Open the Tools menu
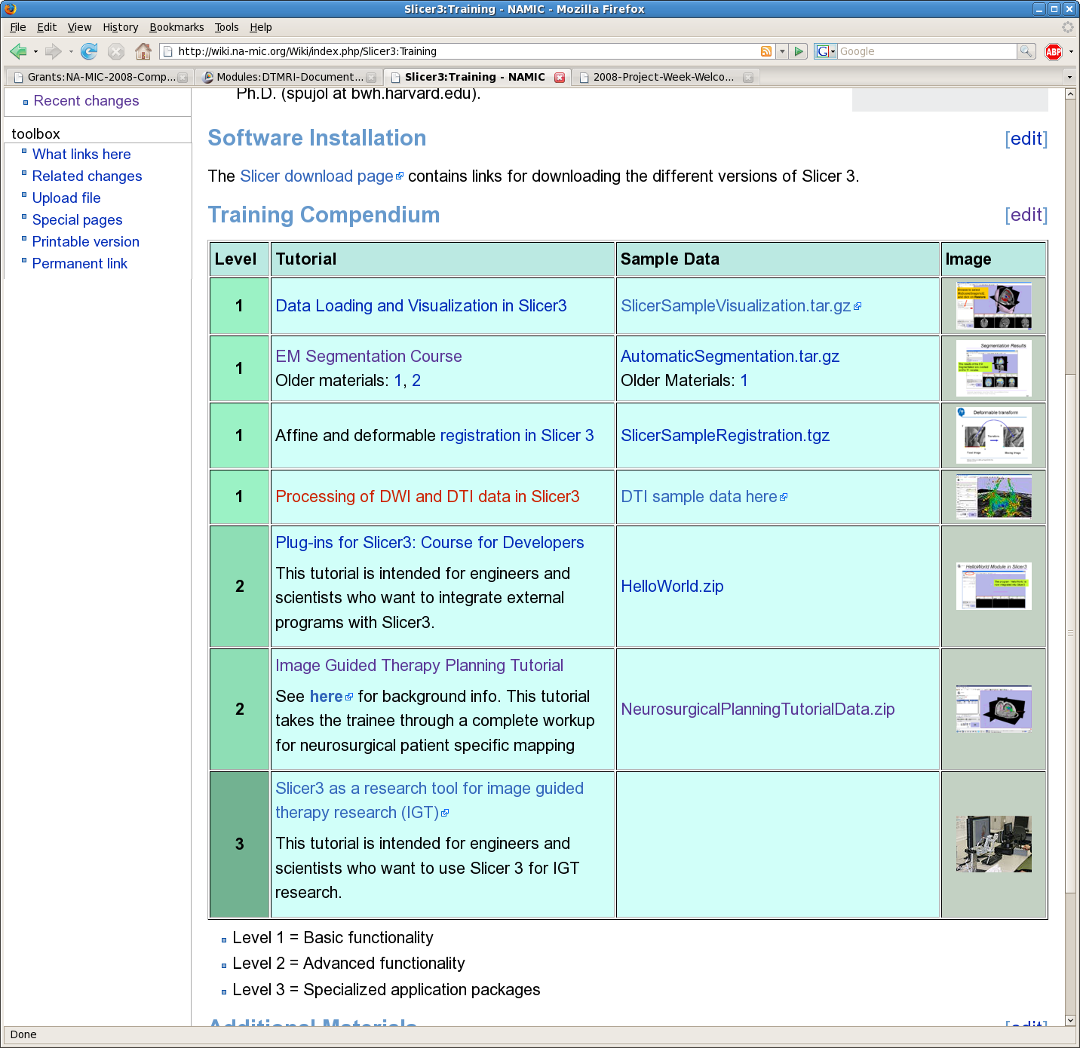Image resolution: width=1080 pixels, height=1048 pixels. coord(226,27)
